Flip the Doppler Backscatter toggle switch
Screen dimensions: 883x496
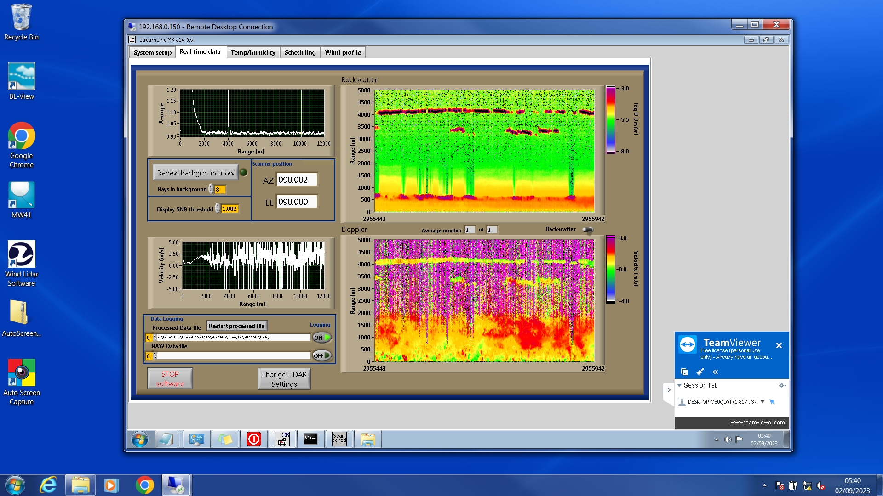[x=588, y=230]
